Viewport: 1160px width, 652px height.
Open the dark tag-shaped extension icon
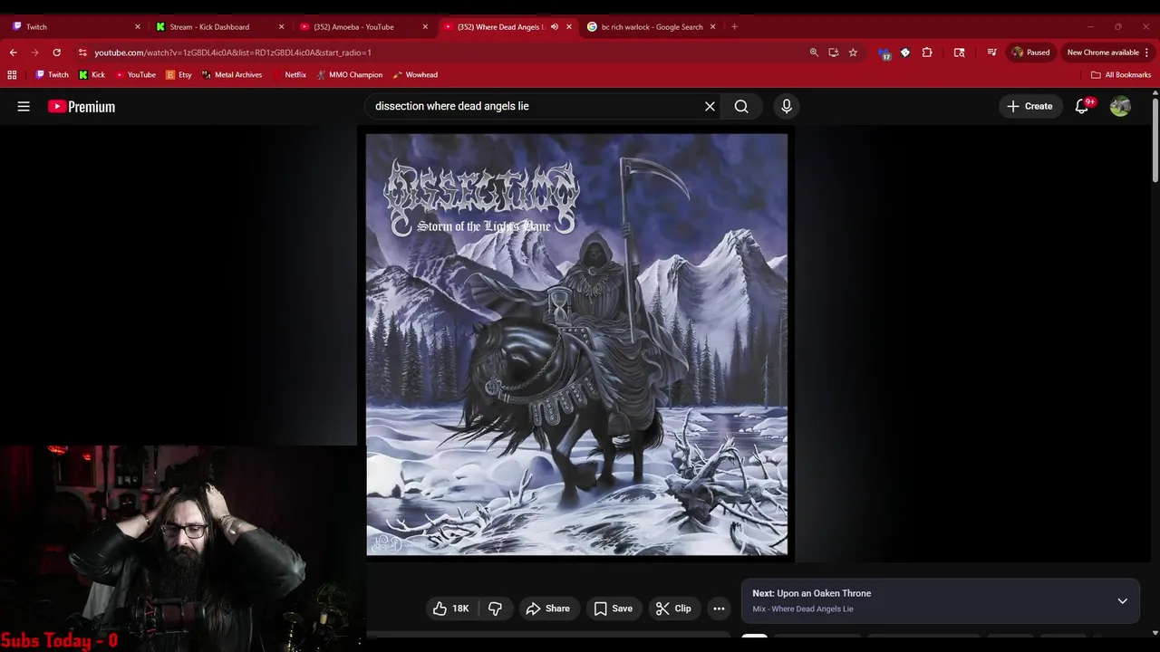(904, 53)
